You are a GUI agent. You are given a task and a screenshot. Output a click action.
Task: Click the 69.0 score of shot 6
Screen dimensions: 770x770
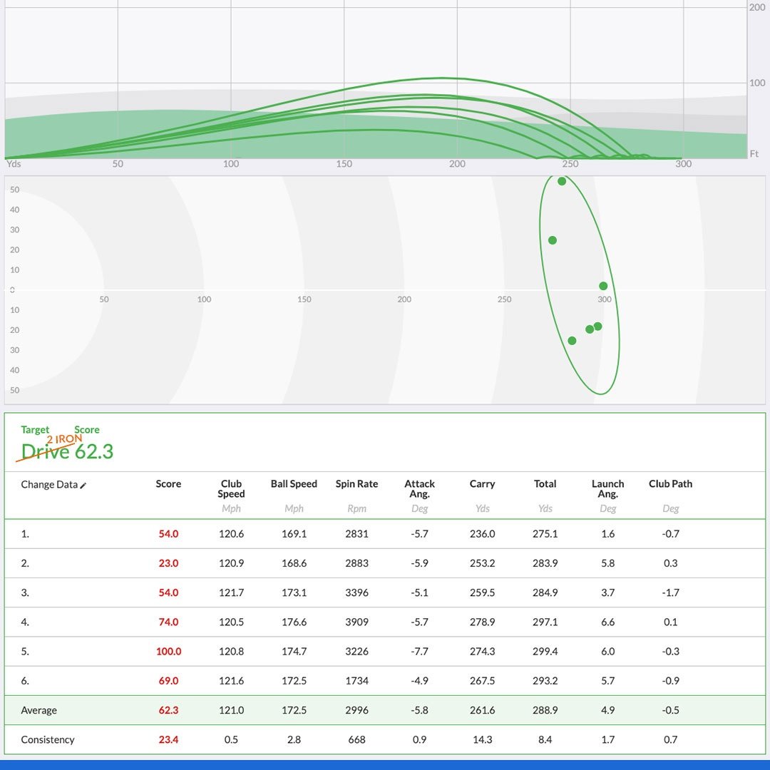168,681
